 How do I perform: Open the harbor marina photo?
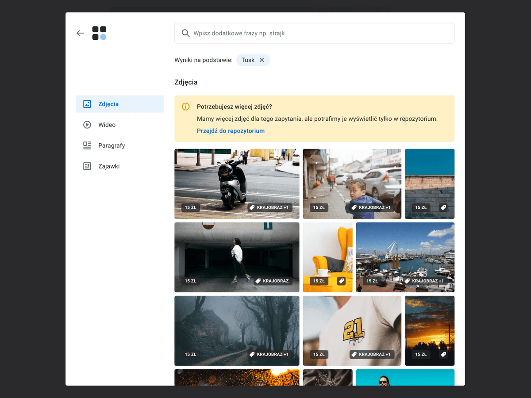pos(405,257)
